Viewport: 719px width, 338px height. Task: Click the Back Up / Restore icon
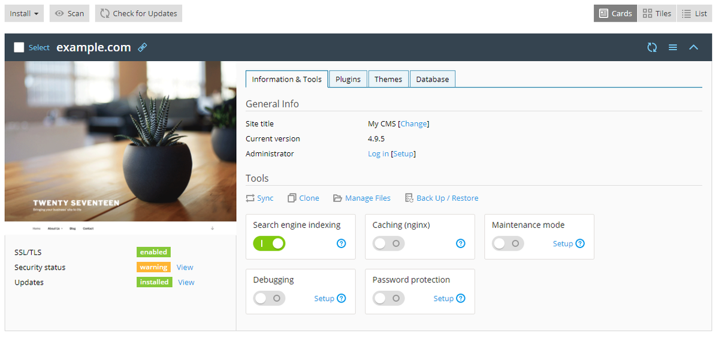(x=409, y=198)
